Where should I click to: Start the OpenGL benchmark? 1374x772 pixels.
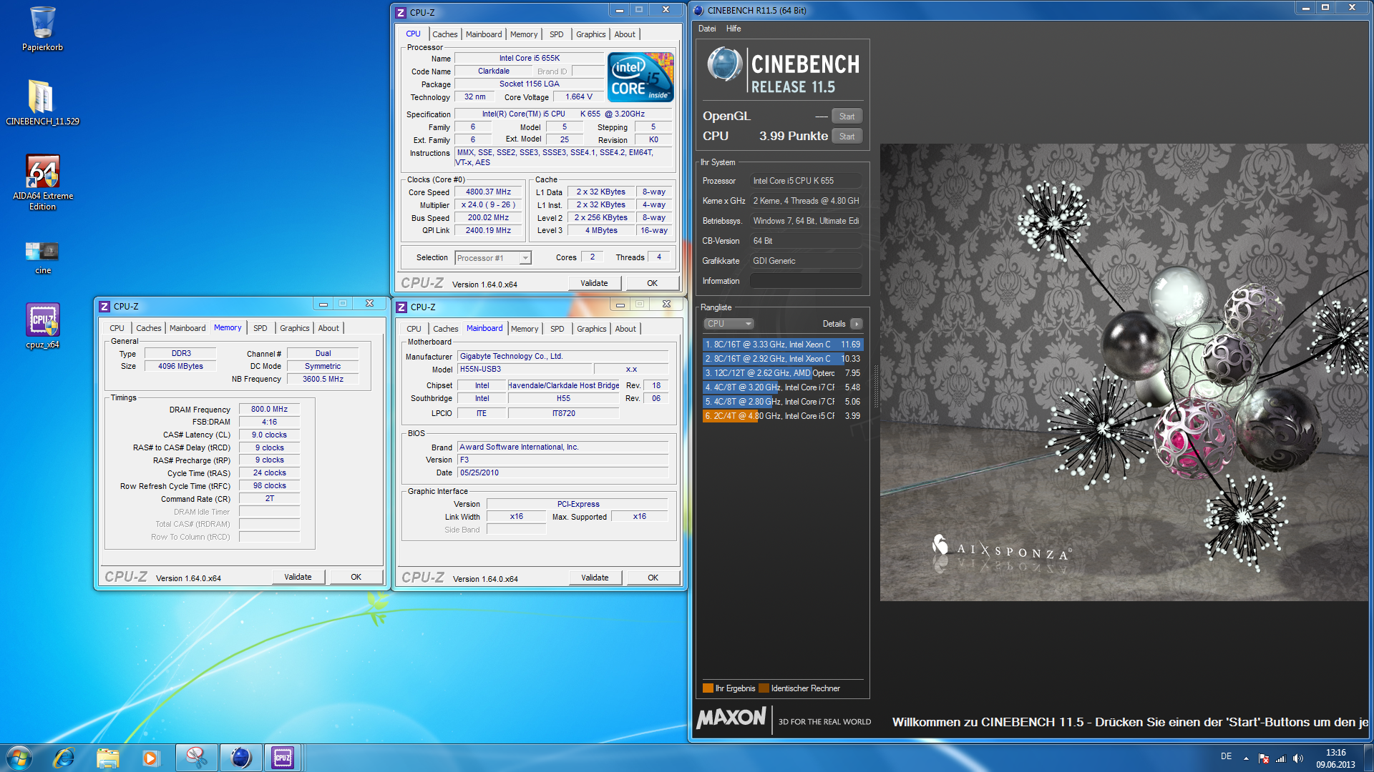pyautogui.click(x=847, y=117)
